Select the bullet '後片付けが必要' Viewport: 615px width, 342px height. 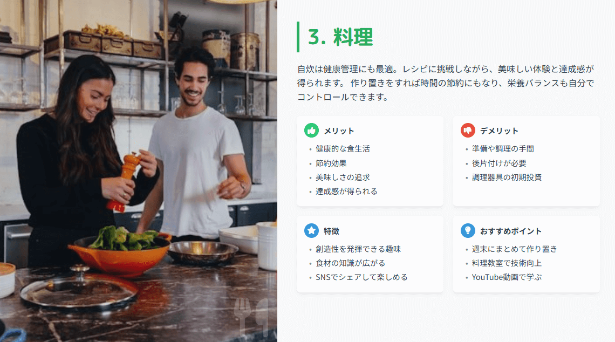(499, 163)
